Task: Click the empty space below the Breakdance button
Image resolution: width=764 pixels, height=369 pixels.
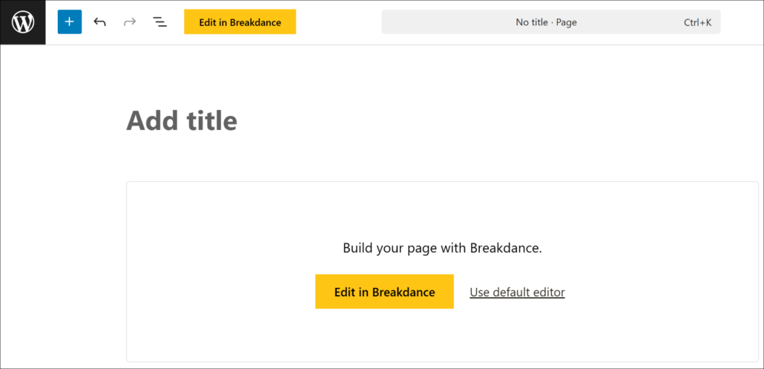Action: click(x=384, y=334)
